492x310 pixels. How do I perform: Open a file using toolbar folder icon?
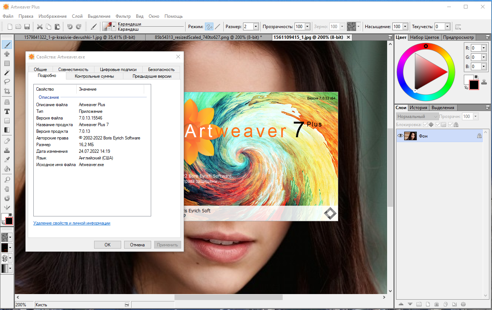19,27
